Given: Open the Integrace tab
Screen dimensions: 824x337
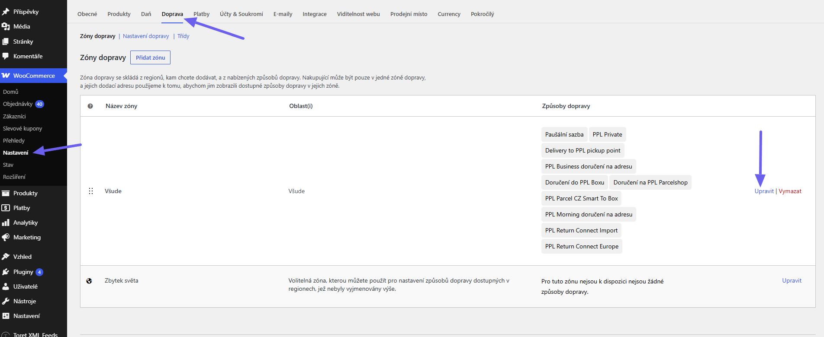Looking at the screenshot, I should [315, 14].
